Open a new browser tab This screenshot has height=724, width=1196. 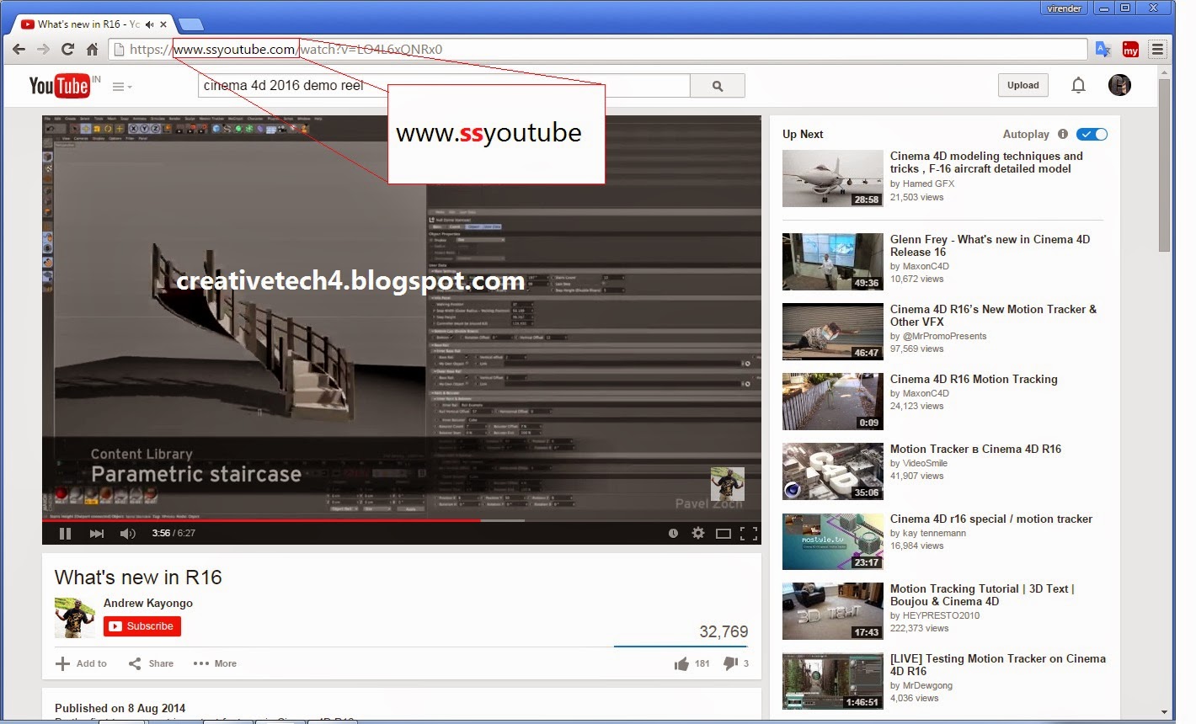click(x=191, y=24)
